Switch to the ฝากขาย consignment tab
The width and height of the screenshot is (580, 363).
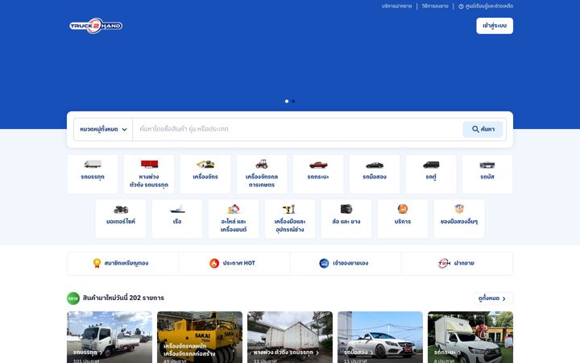coord(458,263)
